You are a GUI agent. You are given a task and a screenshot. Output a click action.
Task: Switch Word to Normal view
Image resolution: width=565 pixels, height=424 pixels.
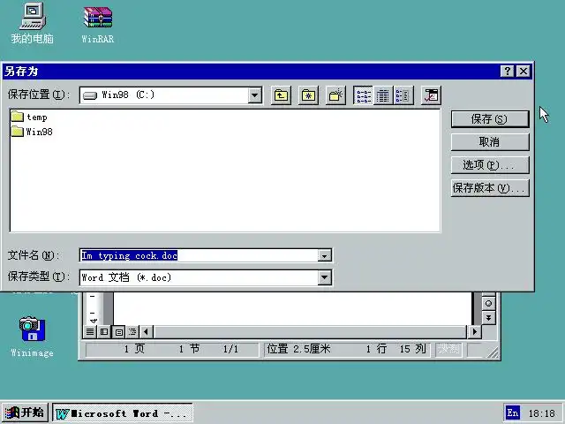click(90, 331)
